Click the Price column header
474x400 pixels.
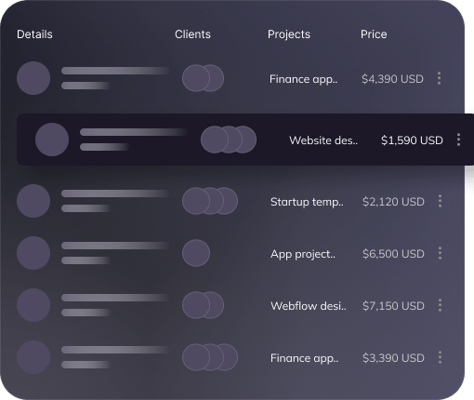[x=374, y=34]
